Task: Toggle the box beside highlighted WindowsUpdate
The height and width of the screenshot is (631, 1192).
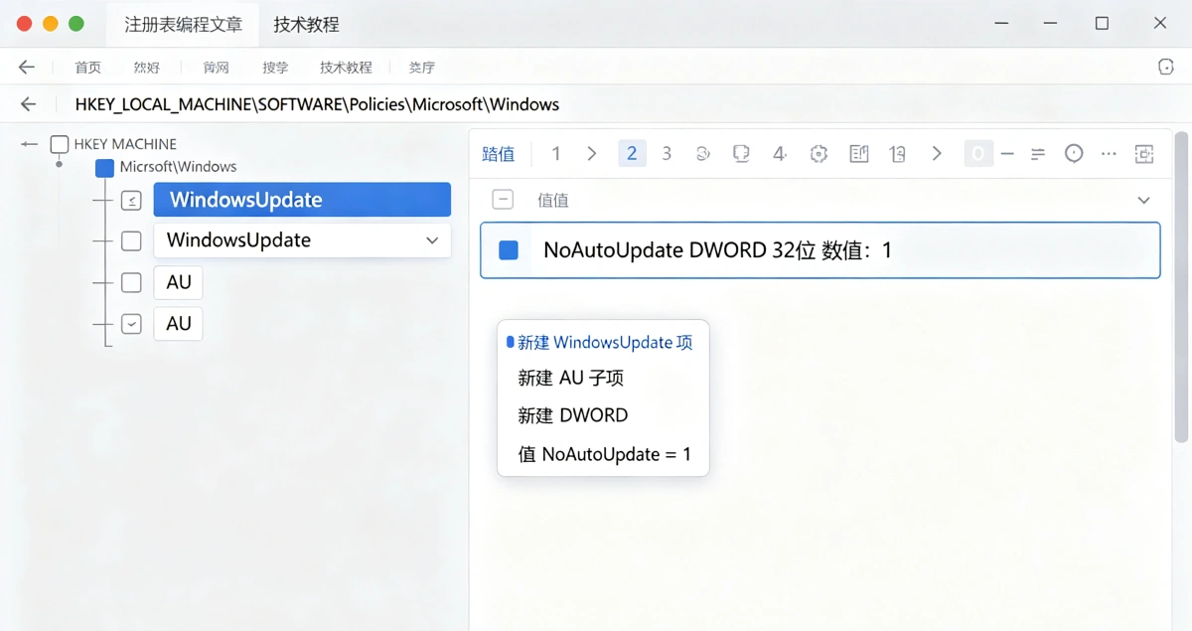Action: click(x=131, y=200)
